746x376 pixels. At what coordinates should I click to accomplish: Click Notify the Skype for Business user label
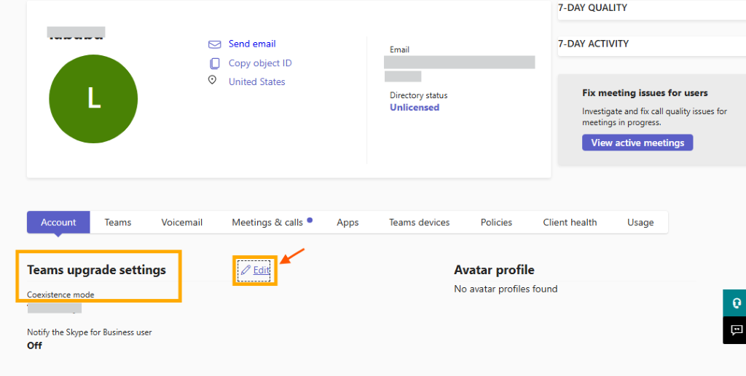click(90, 332)
